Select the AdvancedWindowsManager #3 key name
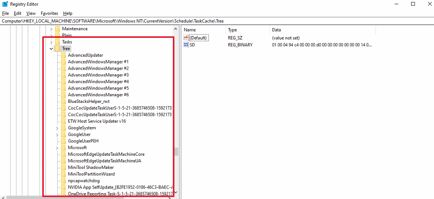 98,75
